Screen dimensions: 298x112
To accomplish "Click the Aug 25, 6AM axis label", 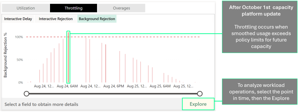I will [x=160, y=86].
